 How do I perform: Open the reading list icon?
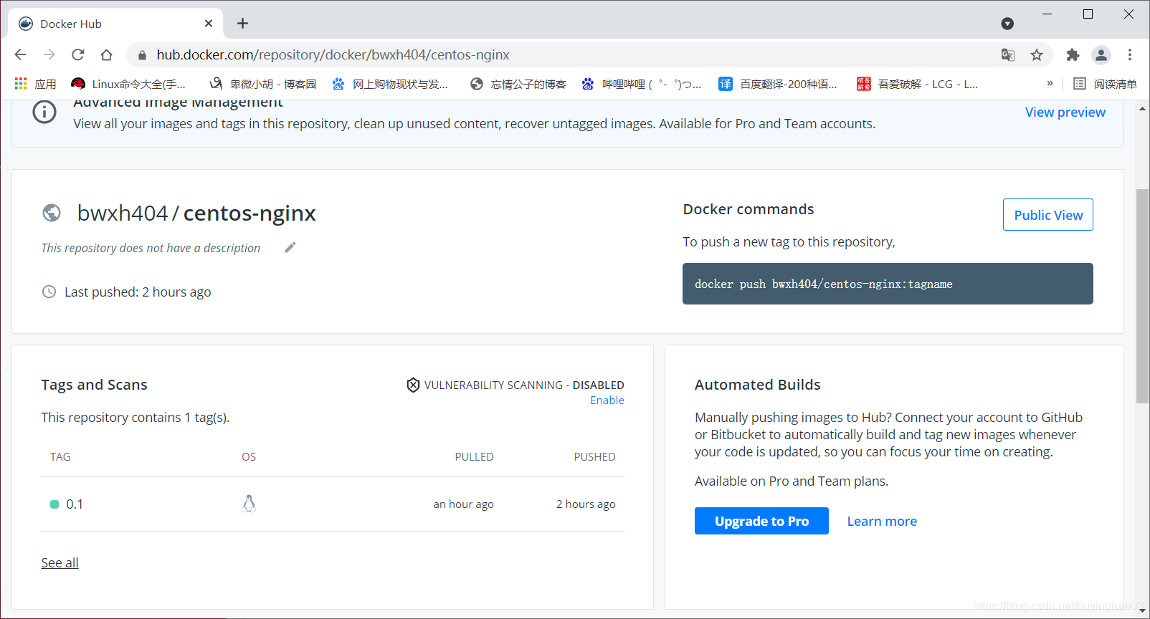click(1080, 84)
